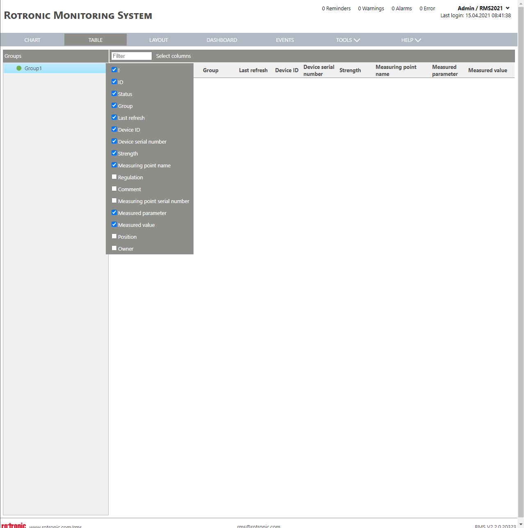Image resolution: width=524 pixels, height=528 pixels.
Task: Enable Measuring point serial number checkbox
Action: [x=114, y=201]
